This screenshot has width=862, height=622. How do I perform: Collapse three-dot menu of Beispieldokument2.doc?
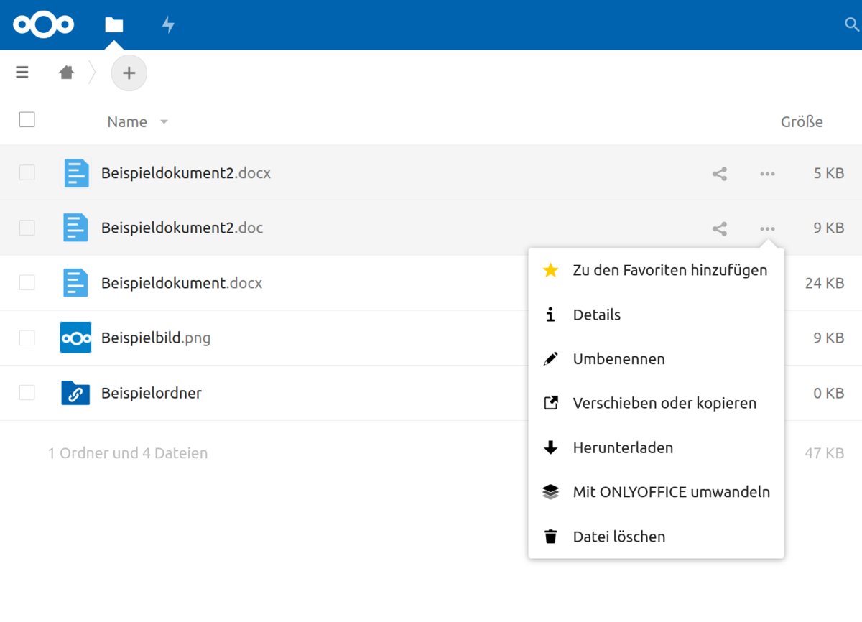coord(767,229)
